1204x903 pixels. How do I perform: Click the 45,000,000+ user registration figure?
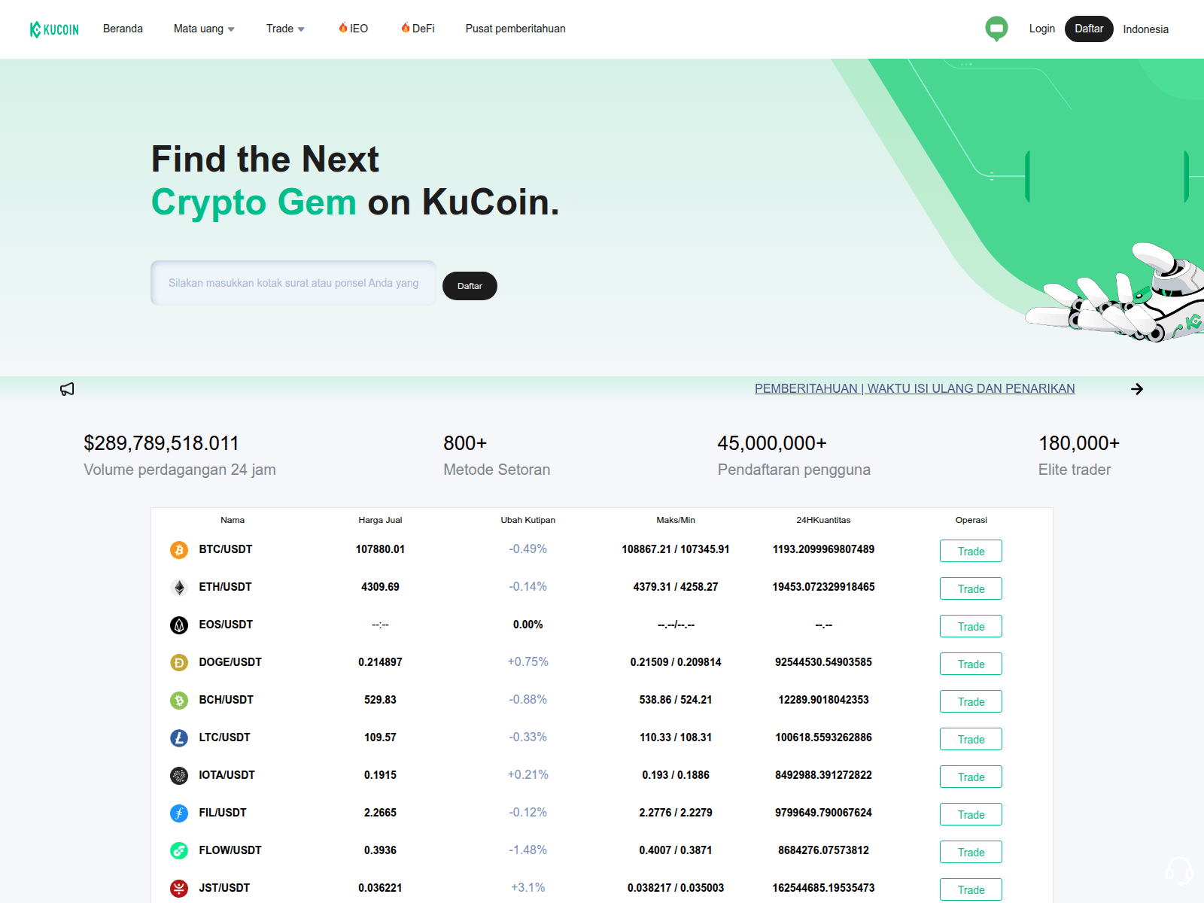(772, 443)
